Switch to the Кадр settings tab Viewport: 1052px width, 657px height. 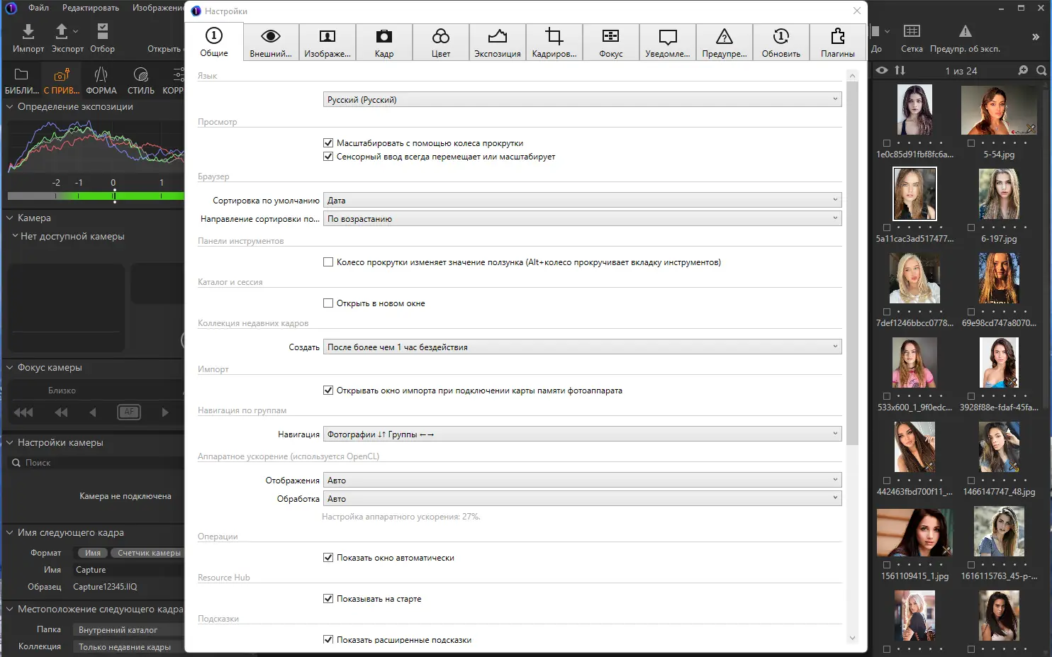click(x=384, y=42)
